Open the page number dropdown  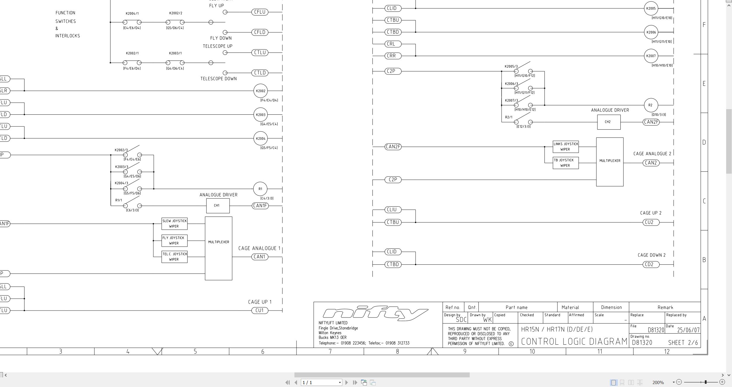(340, 382)
